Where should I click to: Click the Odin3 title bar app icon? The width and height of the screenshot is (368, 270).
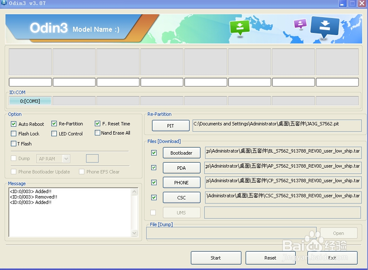coord(4,3)
